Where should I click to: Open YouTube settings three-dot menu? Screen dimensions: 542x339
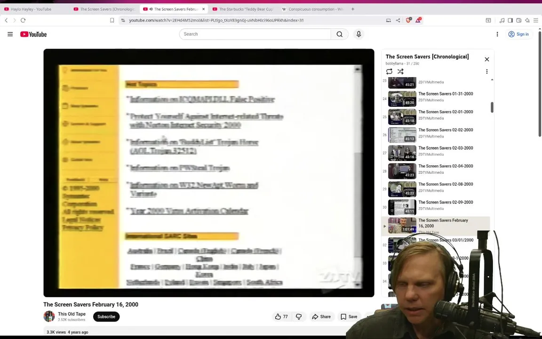pyautogui.click(x=497, y=34)
